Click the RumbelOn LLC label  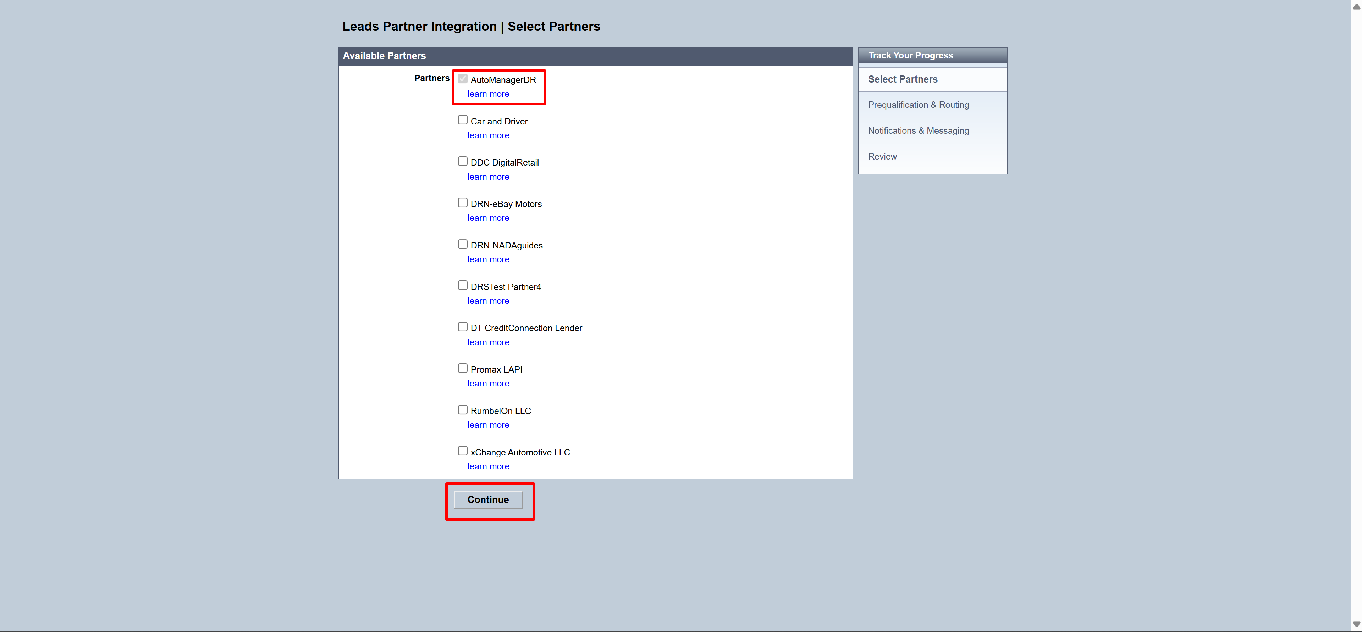(501, 411)
